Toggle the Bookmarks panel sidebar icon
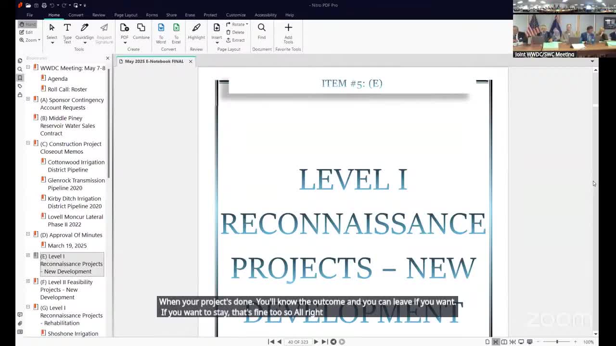 [20, 77]
